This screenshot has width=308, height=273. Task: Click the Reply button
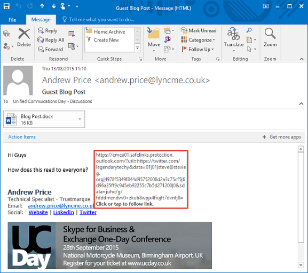tap(48, 30)
